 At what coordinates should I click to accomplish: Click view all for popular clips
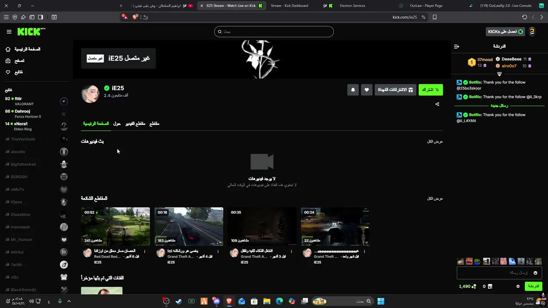435,198
